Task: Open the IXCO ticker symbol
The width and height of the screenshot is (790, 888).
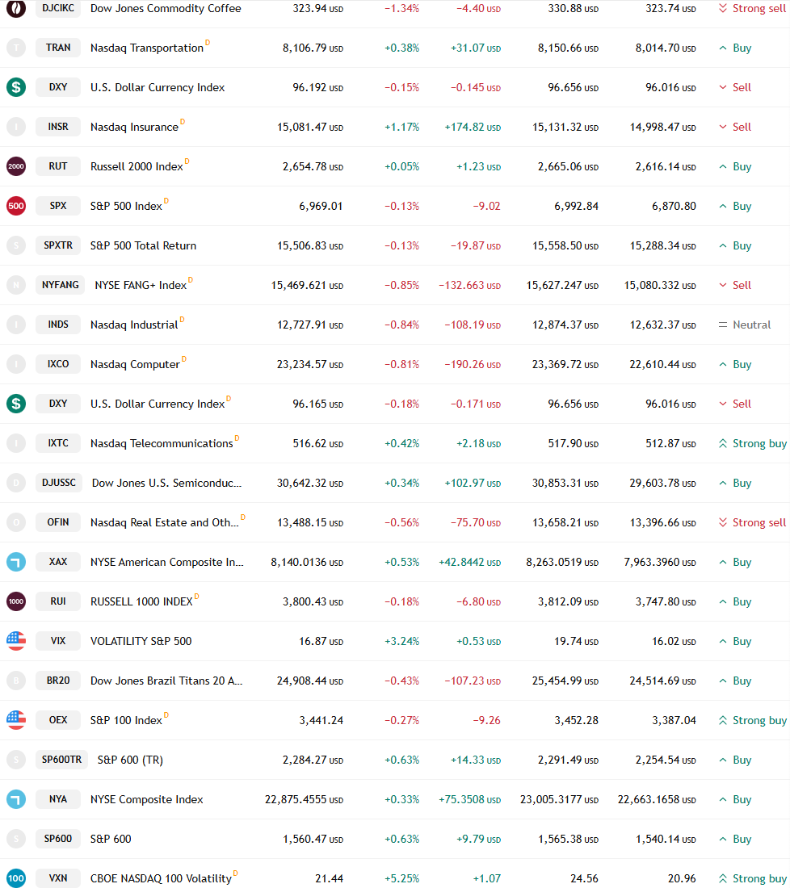Action: click(58, 364)
